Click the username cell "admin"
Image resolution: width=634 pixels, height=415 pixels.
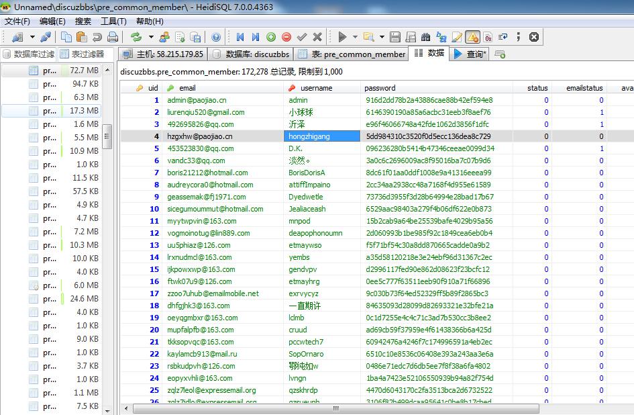[322, 100]
